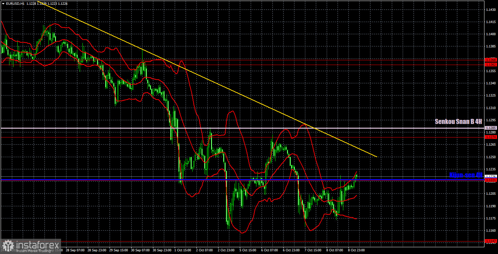Viewport: 498px width, 254px height.
Task: Click the 6 Oct 23:00 time label
Action: [292, 250]
